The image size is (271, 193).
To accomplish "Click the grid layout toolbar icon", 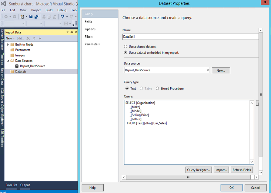I will [66, 24].
